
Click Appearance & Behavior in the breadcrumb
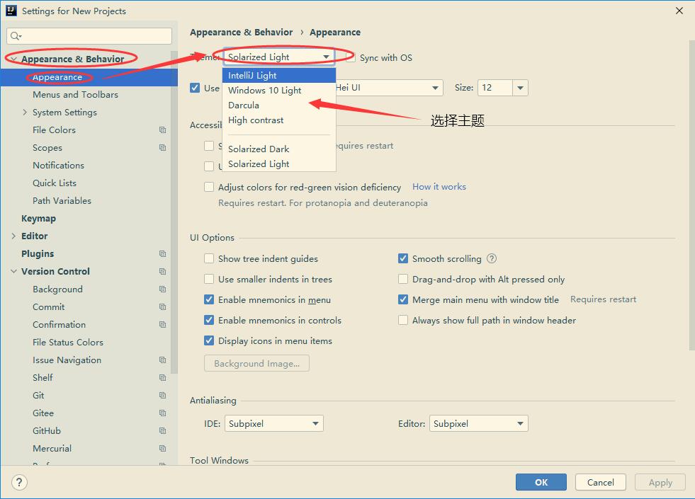coord(241,33)
